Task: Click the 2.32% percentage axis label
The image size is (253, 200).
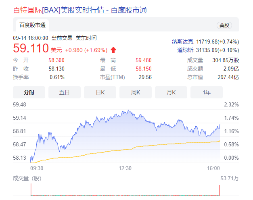Action: pyautogui.click(x=231, y=104)
